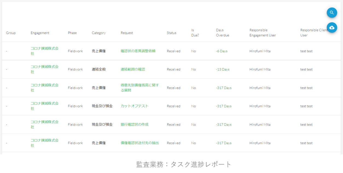
Task: Click the -6 Days overdue value
Action: pos(222,51)
